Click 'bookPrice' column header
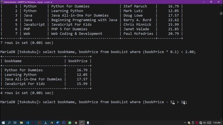Viewport: 223px width, 125px height. coord(78,61)
